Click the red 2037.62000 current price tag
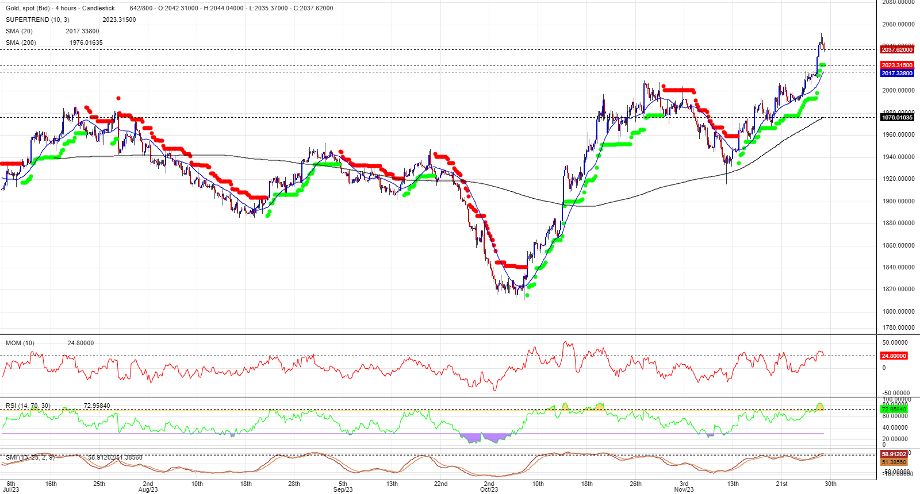 (897, 50)
